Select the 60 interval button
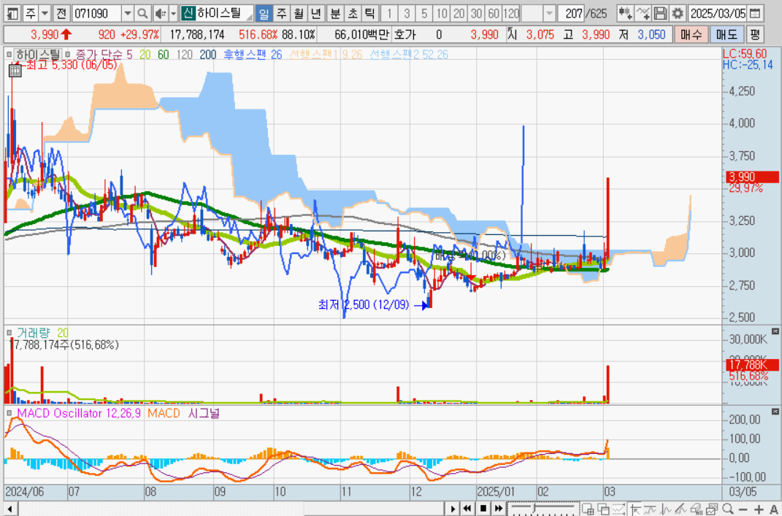Viewport: 782px width, 516px height. point(494,13)
